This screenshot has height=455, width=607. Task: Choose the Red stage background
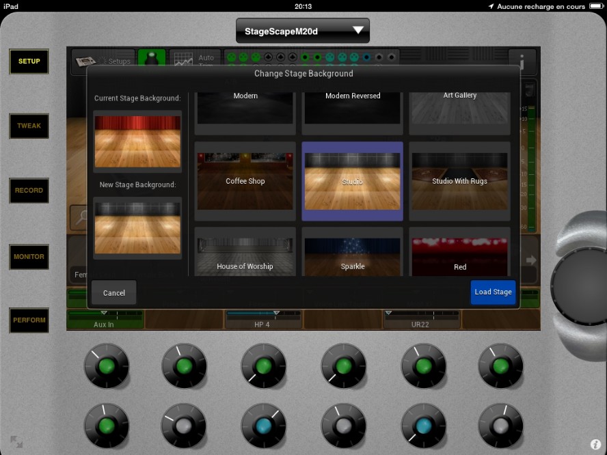pos(459,253)
